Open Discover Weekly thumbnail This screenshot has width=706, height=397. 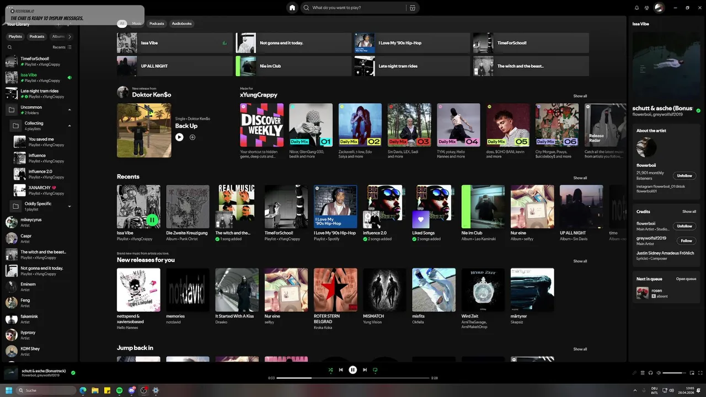(x=261, y=125)
